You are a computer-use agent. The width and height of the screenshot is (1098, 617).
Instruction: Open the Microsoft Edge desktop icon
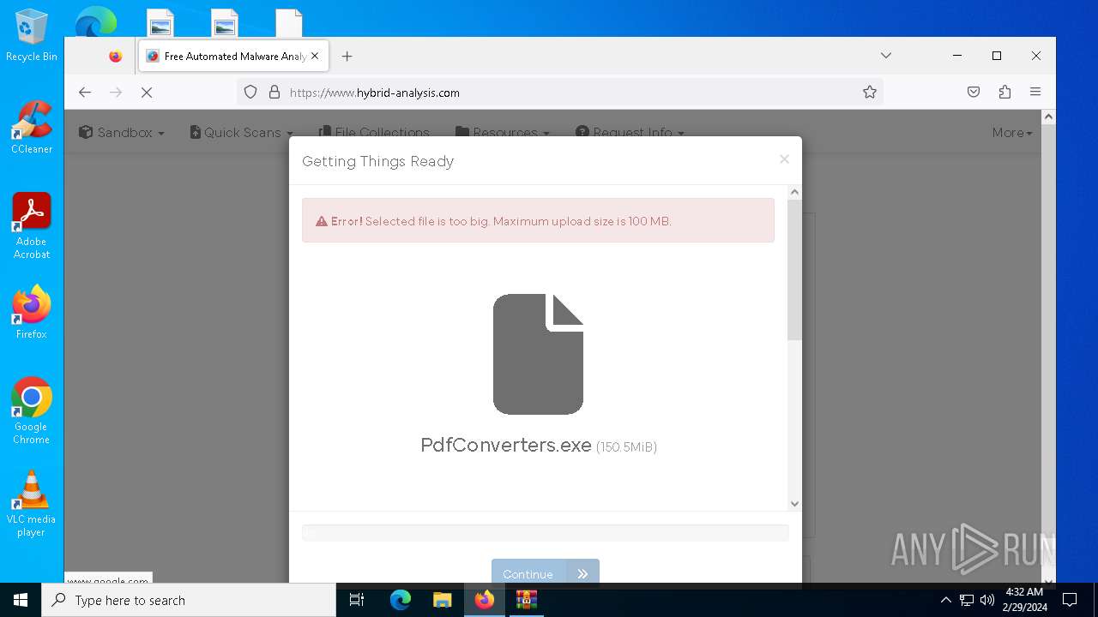96,21
